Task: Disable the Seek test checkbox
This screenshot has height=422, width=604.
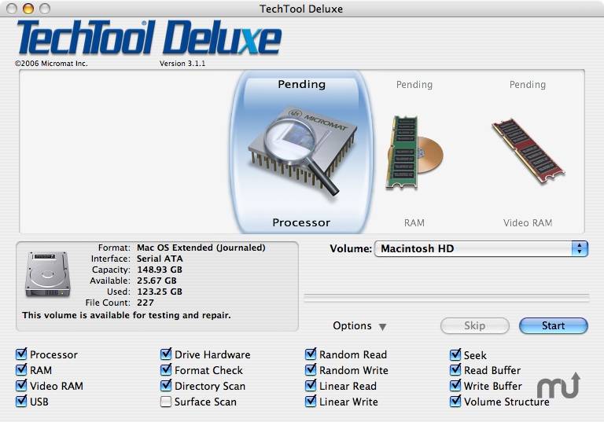Action: coord(455,354)
